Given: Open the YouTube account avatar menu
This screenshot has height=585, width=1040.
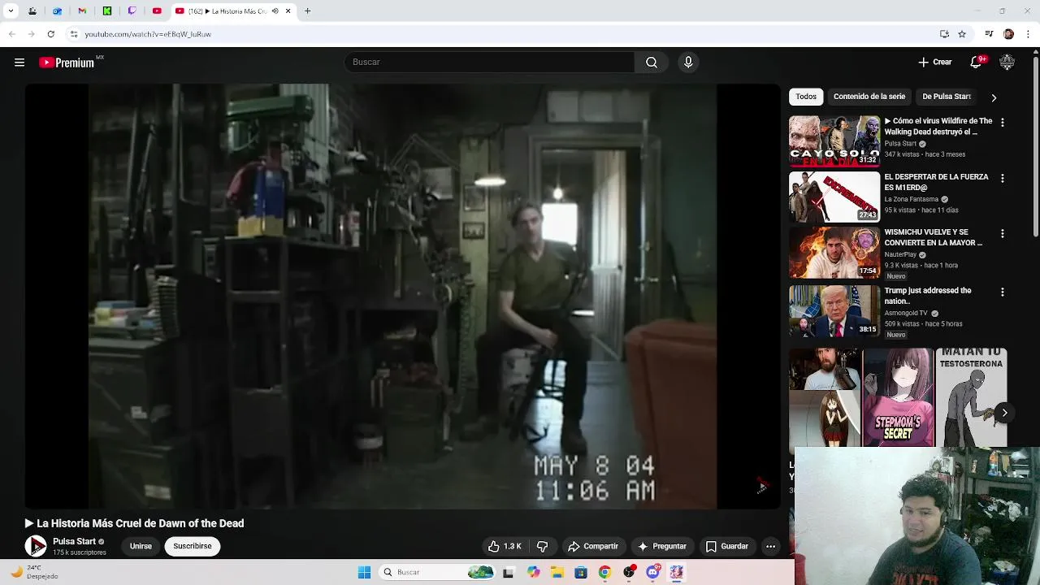Looking at the screenshot, I should coord(1007,63).
